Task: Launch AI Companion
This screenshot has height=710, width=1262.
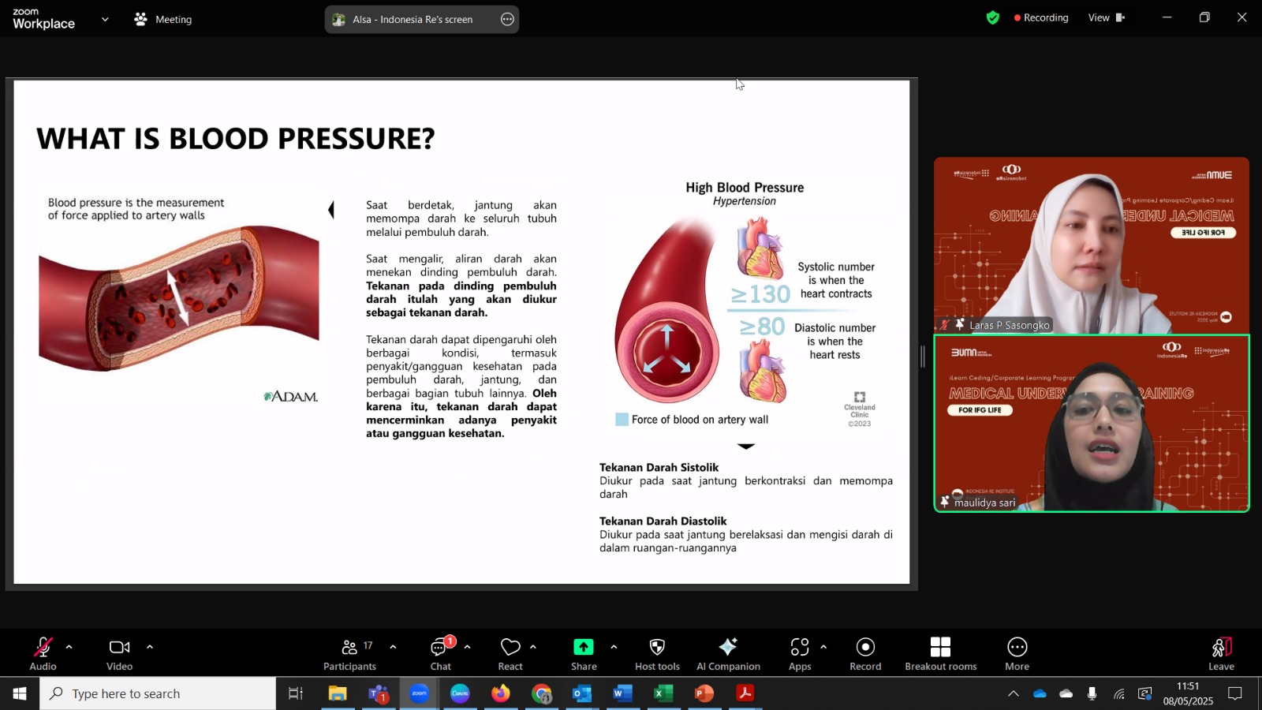Action: (x=728, y=654)
